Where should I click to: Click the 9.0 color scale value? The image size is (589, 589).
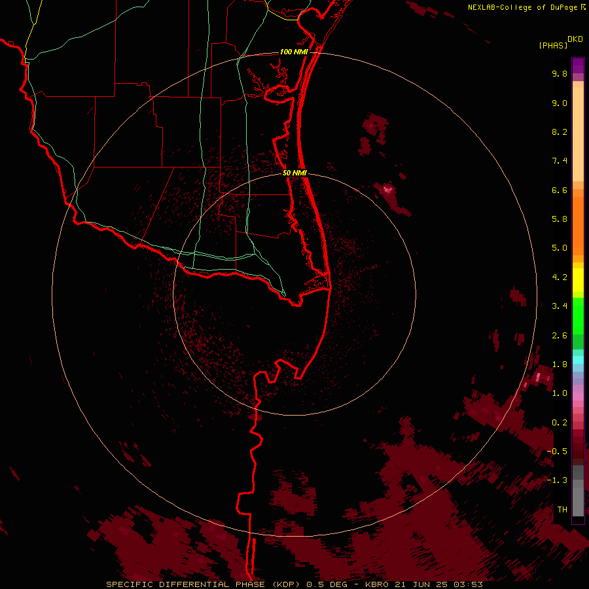tap(560, 103)
